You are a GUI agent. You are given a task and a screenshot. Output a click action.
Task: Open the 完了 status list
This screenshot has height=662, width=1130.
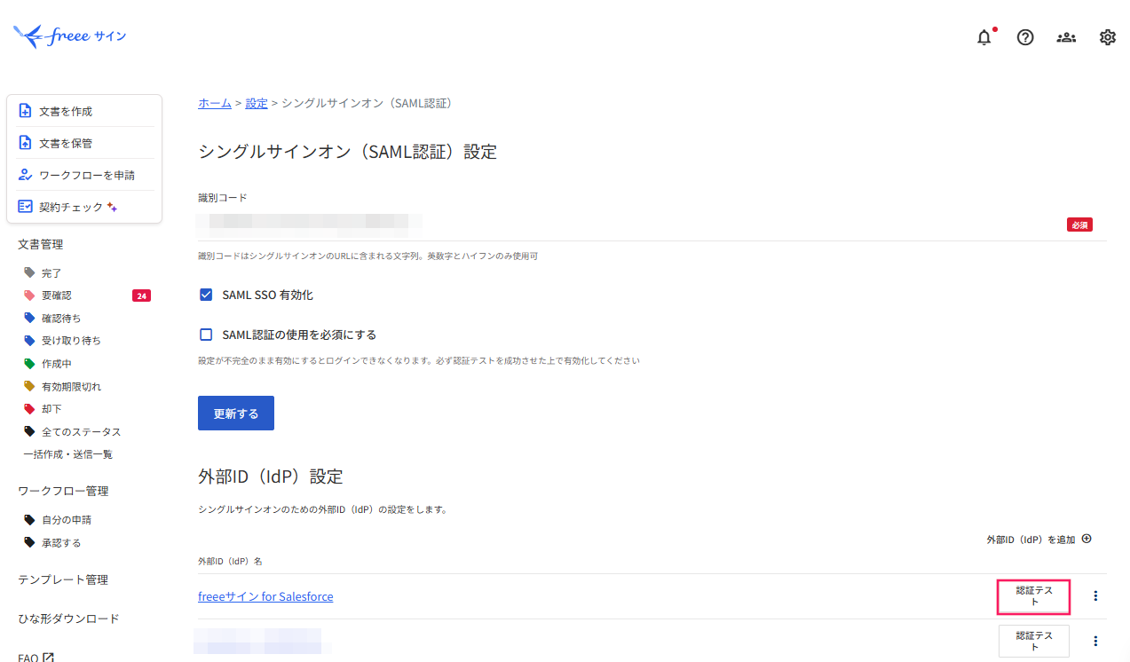point(51,273)
